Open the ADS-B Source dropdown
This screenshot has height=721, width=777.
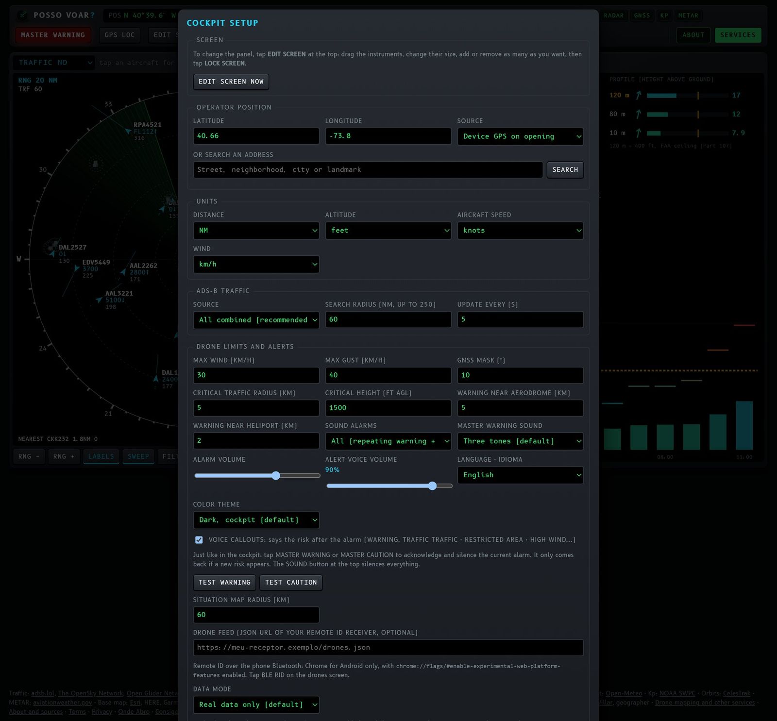[x=256, y=320]
